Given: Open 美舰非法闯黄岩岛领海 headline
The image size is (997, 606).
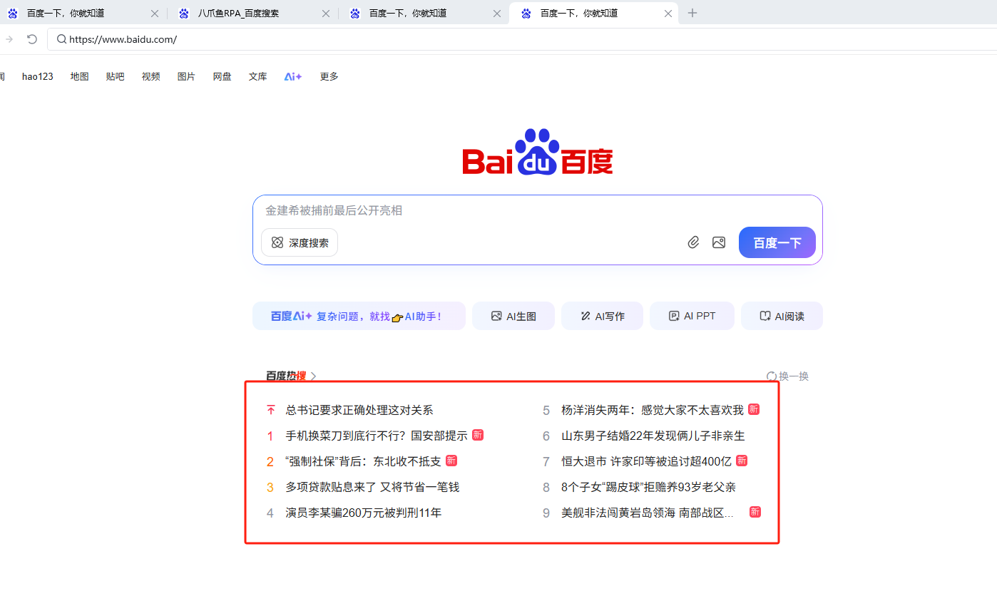Looking at the screenshot, I should coord(648,513).
